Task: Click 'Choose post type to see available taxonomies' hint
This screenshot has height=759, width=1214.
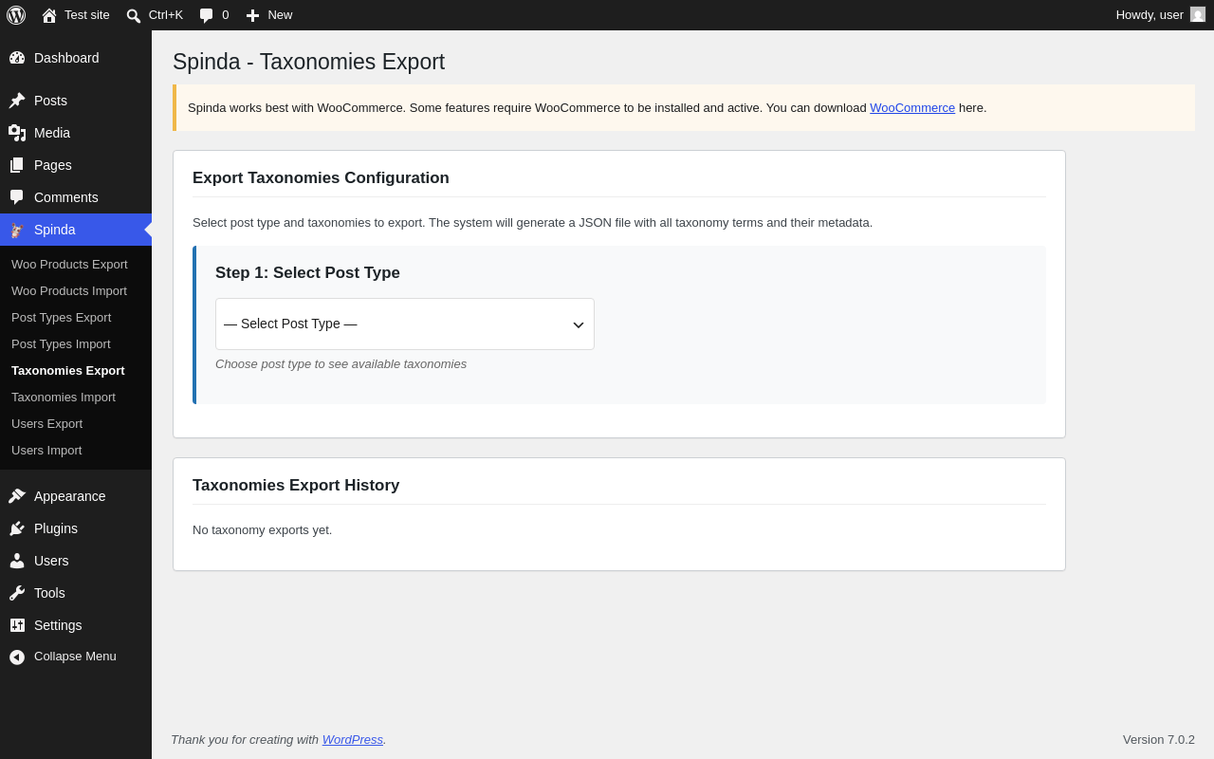Action: (340, 363)
